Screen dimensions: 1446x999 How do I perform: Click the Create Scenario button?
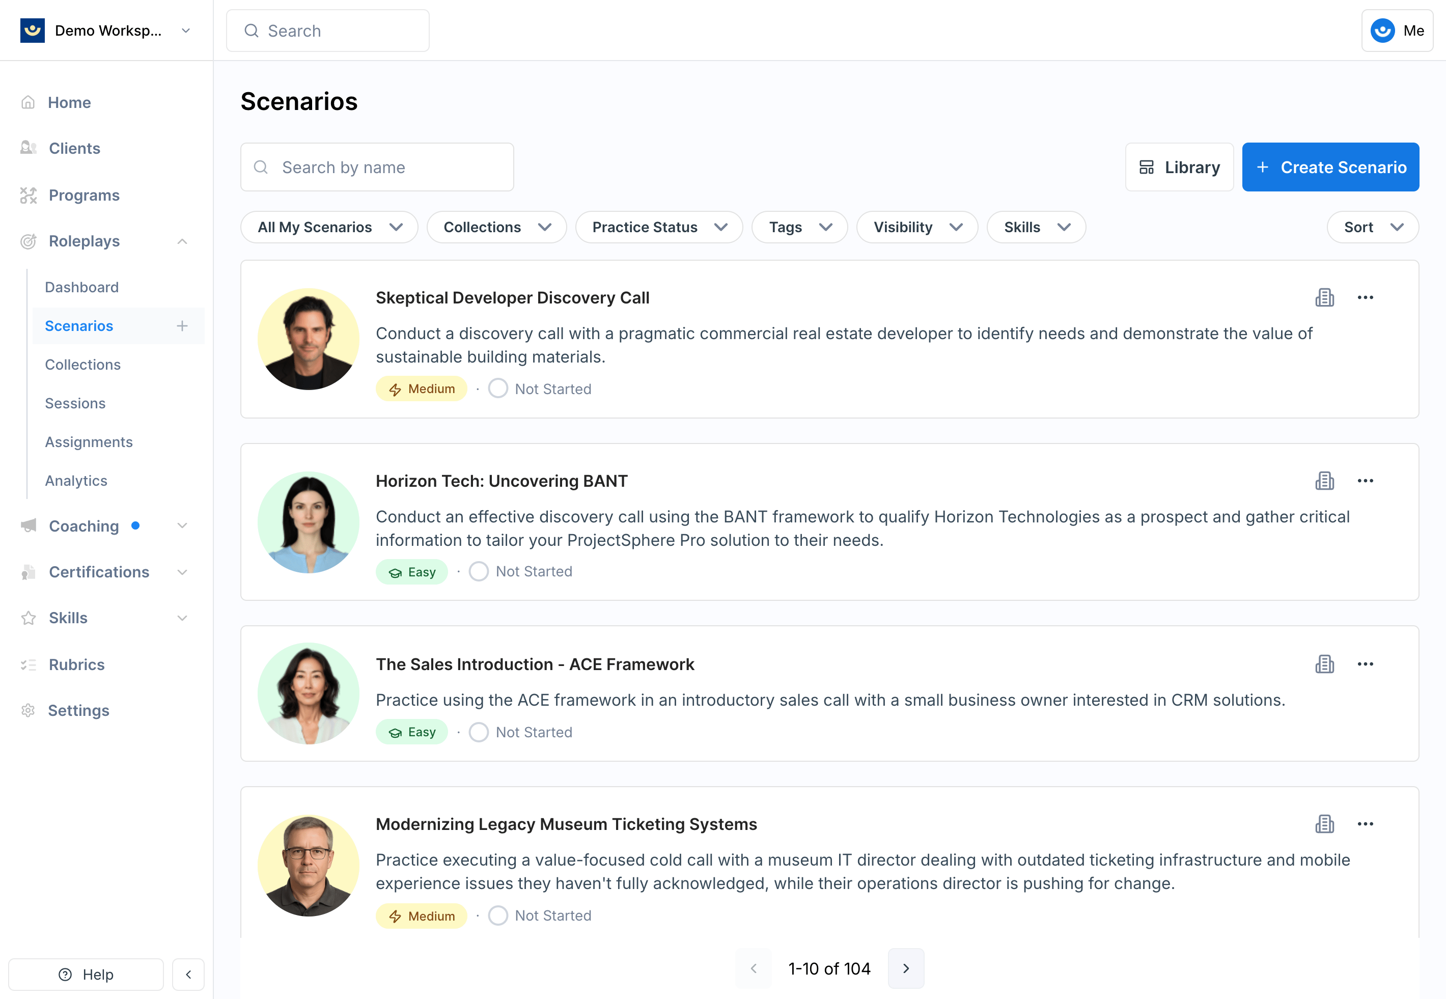point(1330,167)
